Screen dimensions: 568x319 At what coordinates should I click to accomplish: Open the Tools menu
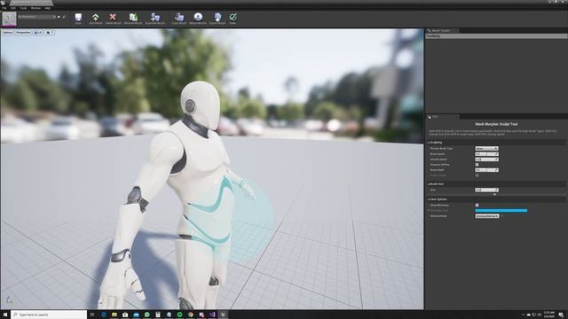[23, 8]
